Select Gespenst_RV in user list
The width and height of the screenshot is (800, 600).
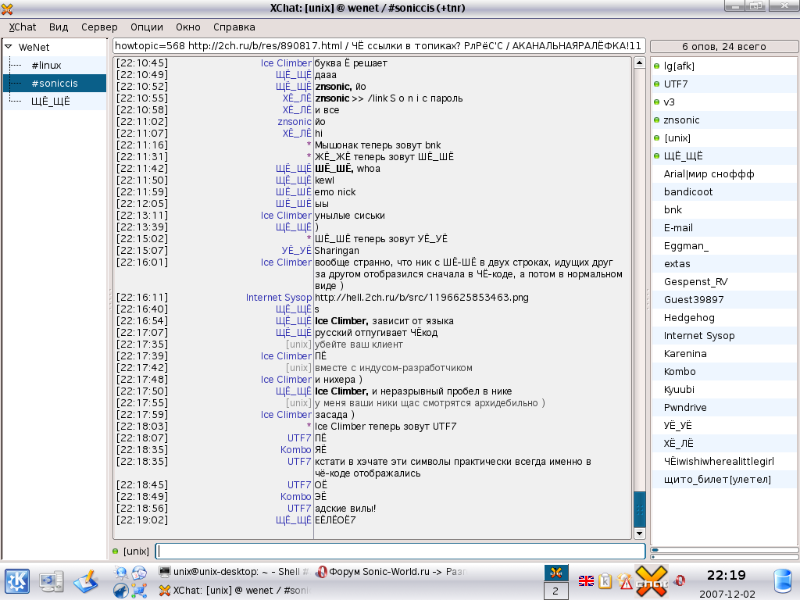click(724, 281)
